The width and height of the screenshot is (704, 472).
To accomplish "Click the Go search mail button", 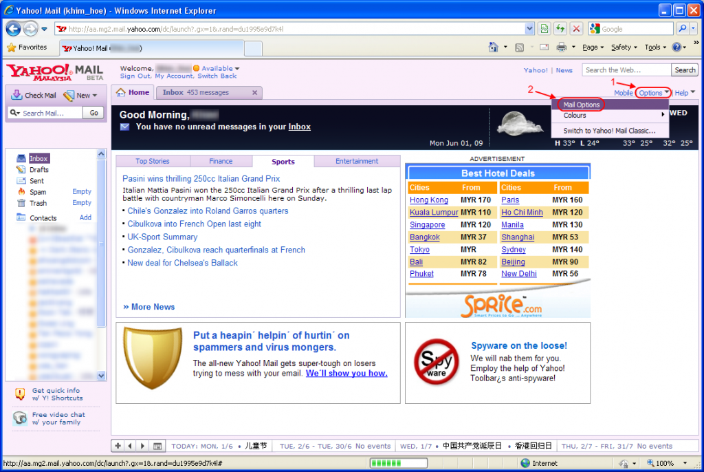I will pyautogui.click(x=94, y=113).
